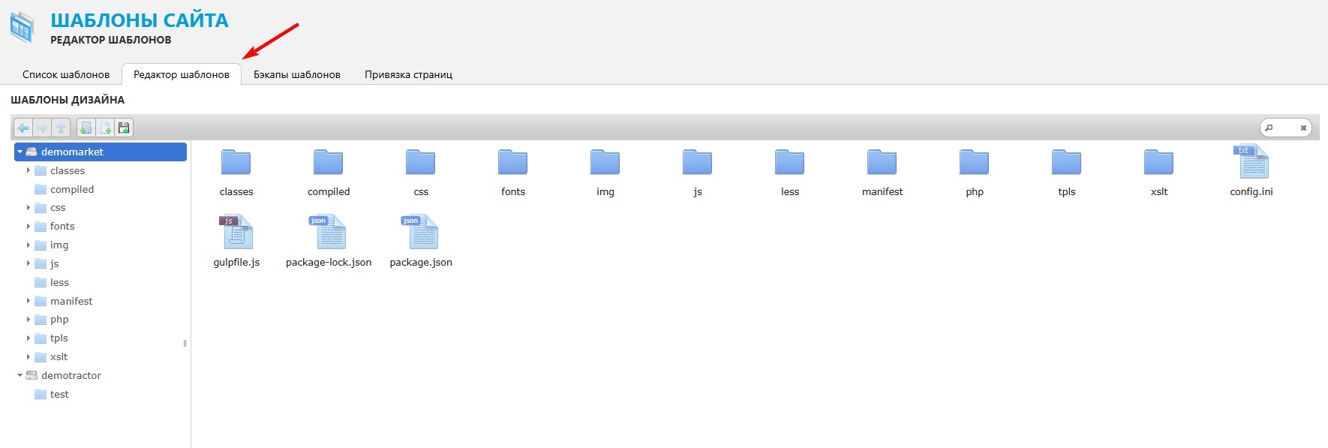
Task: Go back with the left arrow toolbar button
Action: [23, 128]
